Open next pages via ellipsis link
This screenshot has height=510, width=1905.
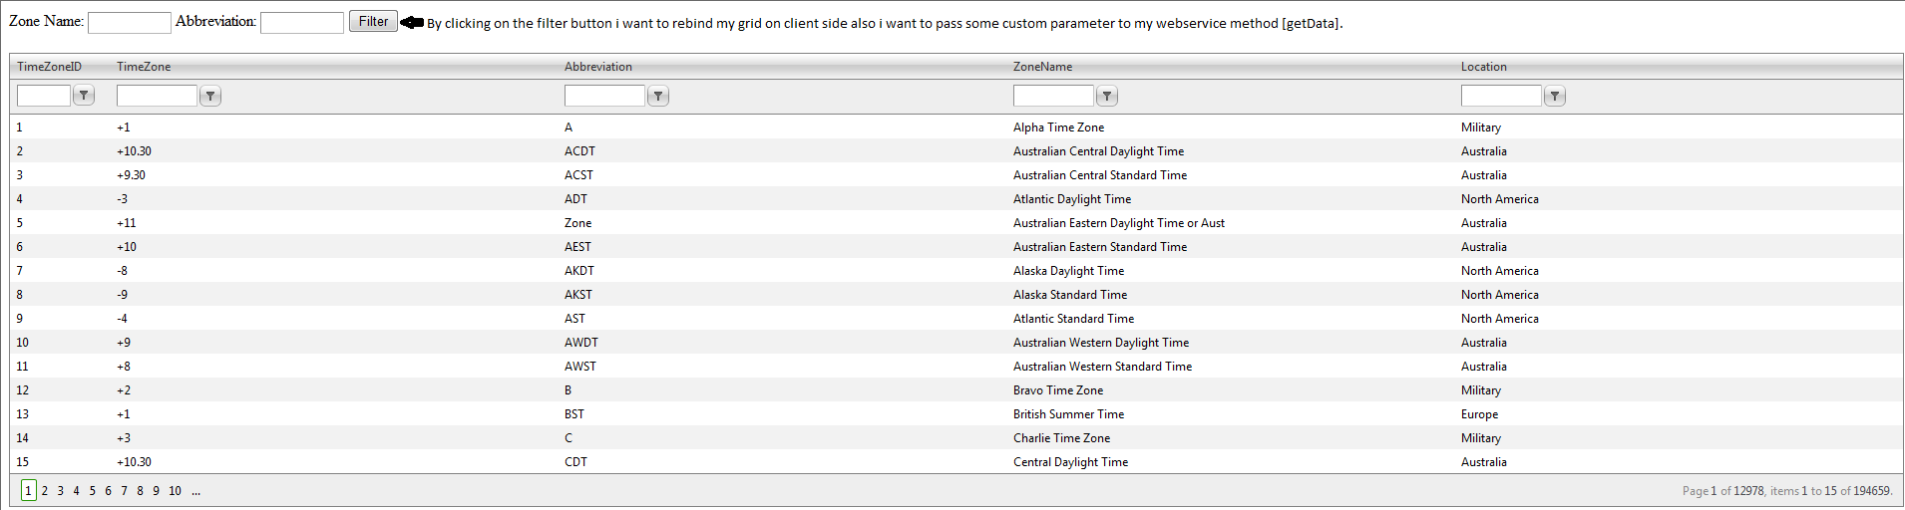(196, 491)
